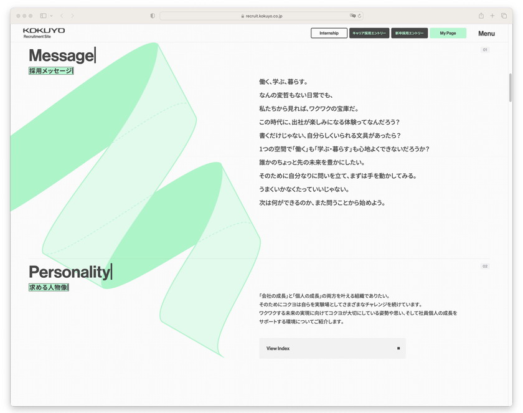Go back with the back arrow
This screenshot has height=413, width=523.
[62, 16]
